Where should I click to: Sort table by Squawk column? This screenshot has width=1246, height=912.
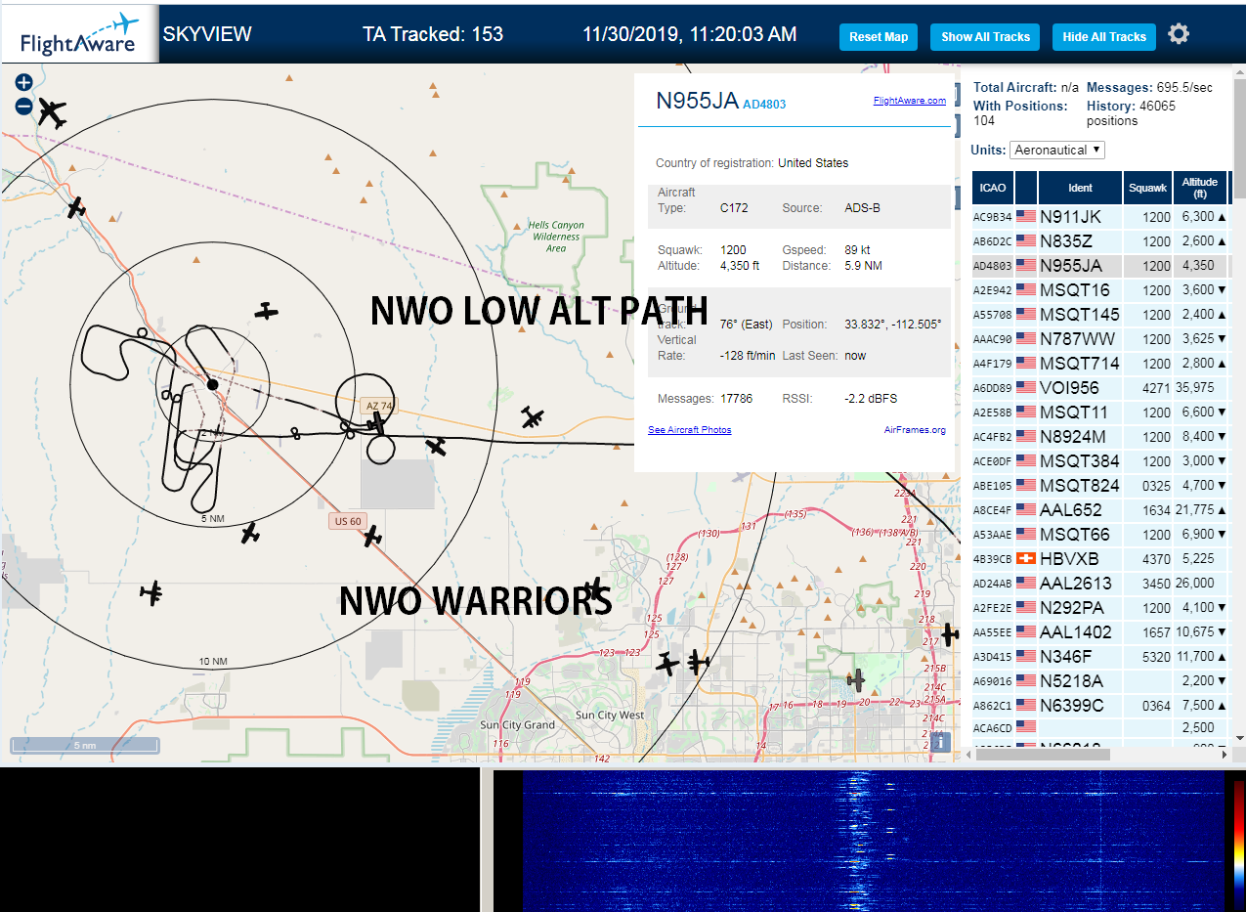[1147, 188]
